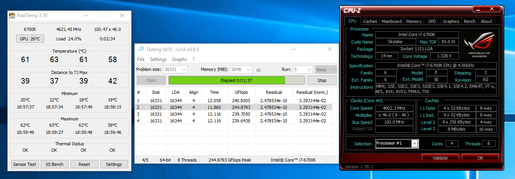The height and width of the screenshot is (179, 515).
Task: Switch to the About tab in CPU-Z
Action: pyautogui.click(x=486, y=21)
